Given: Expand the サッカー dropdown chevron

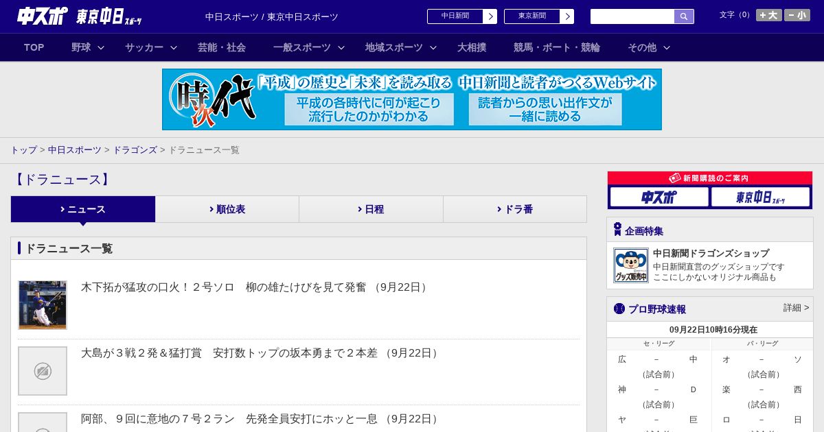Looking at the screenshot, I should pyautogui.click(x=174, y=47).
